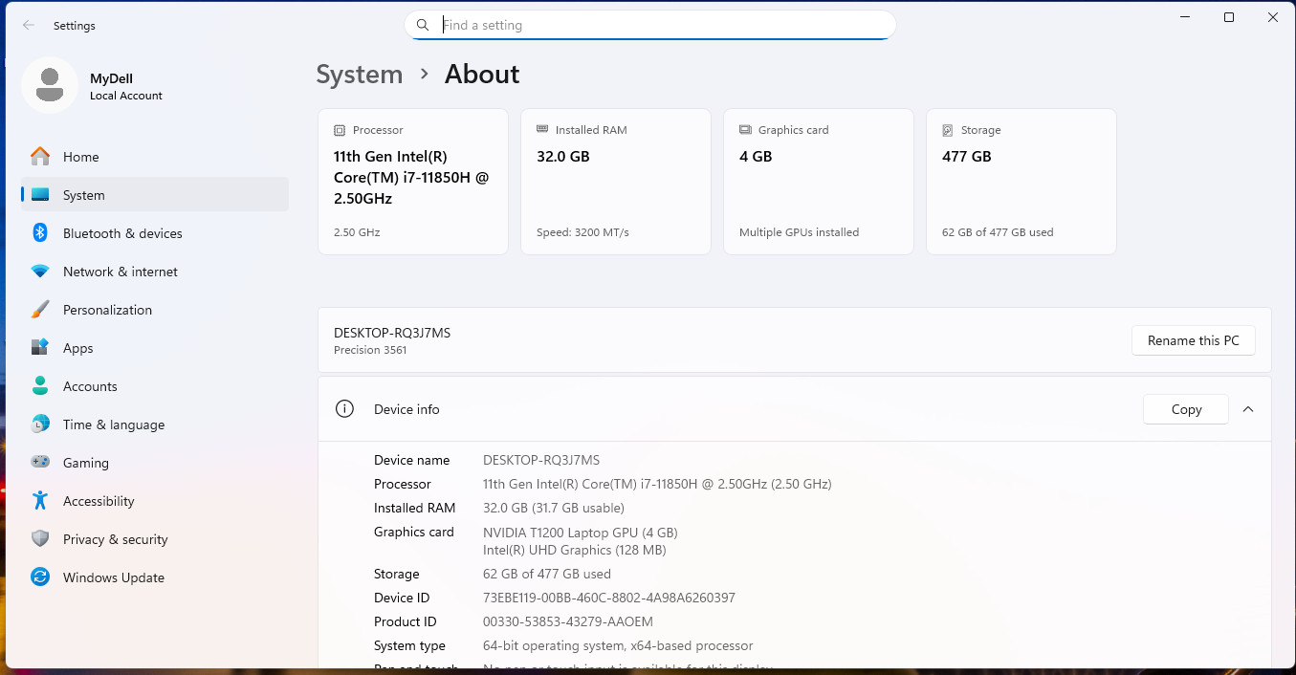Image resolution: width=1296 pixels, height=675 pixels.
Task: Select System in the sidebar
Action: point(155,195)
